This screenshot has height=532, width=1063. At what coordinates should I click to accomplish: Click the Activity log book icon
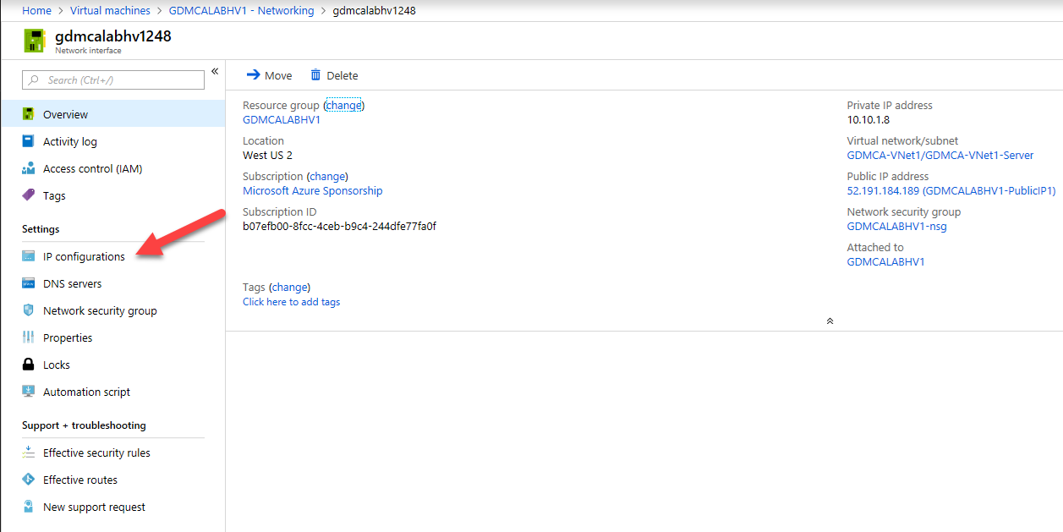(x=29, y=141)
